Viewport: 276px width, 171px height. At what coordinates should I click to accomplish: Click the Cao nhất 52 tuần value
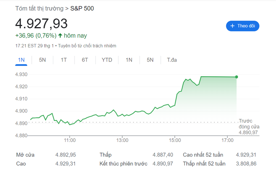coord(246,155)
